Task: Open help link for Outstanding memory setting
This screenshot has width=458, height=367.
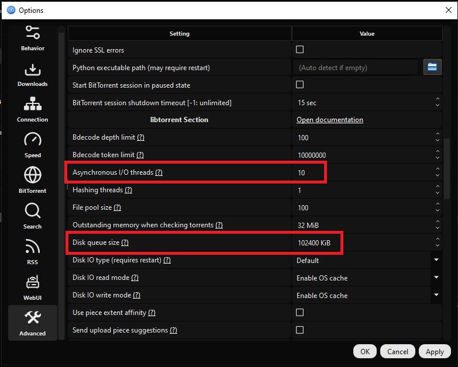Action: (x=219, y=225)
